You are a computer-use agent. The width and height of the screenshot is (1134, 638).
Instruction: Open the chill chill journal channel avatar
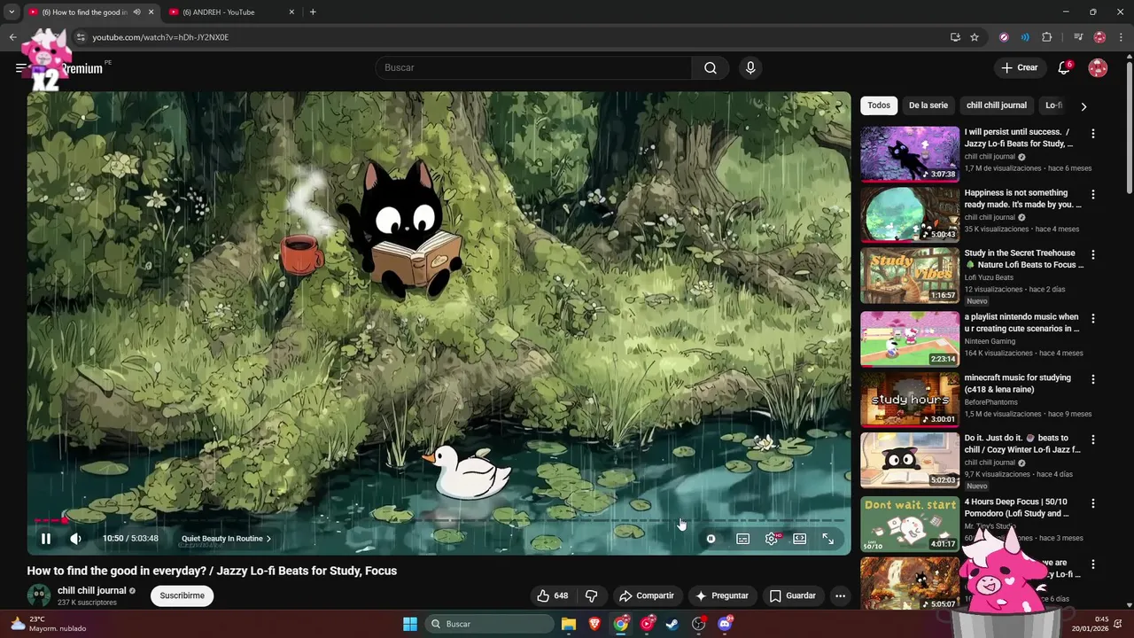[39, 595]
